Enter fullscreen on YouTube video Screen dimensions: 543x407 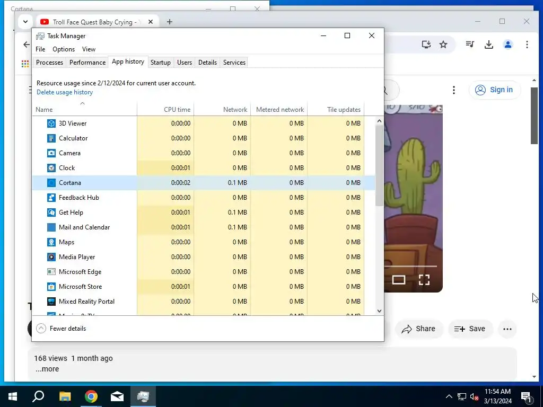pyautogui.click(x=424, y=280)
